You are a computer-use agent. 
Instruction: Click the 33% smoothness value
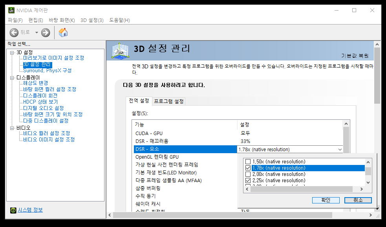point(245,141)
